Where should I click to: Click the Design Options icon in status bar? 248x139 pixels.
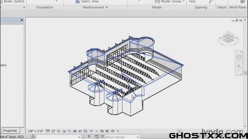coord(97,137)
